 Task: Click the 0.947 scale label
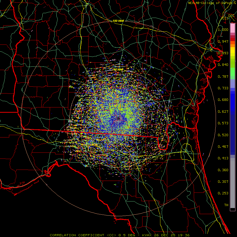click(x=223, y=41)
